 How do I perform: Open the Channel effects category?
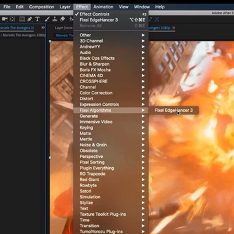110,87
